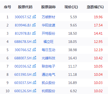The height and width of the screenshot is (94, 108).
Task: Select the 现价(元) column header
Action: coord(71,7)
